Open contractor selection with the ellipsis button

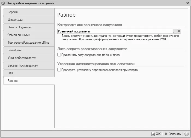175,31
